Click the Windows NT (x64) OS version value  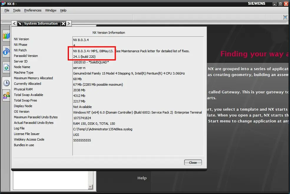click(137, 112)
